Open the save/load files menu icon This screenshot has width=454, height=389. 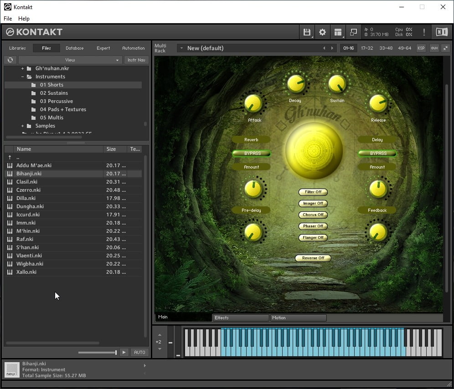pos(307,32)
